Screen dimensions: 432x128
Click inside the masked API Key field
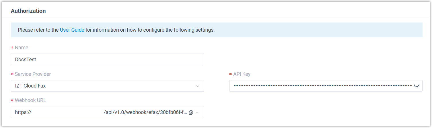321,86
